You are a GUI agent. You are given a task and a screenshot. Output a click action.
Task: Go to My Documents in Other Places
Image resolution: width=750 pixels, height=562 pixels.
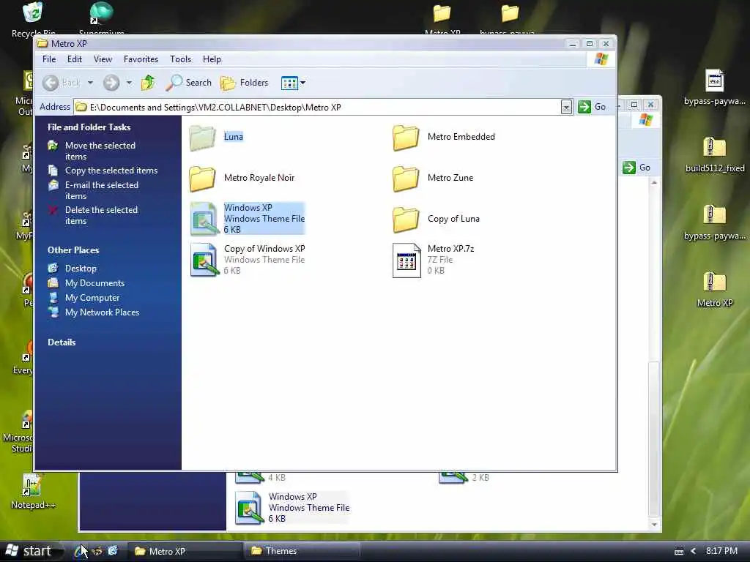click(94, 283)
